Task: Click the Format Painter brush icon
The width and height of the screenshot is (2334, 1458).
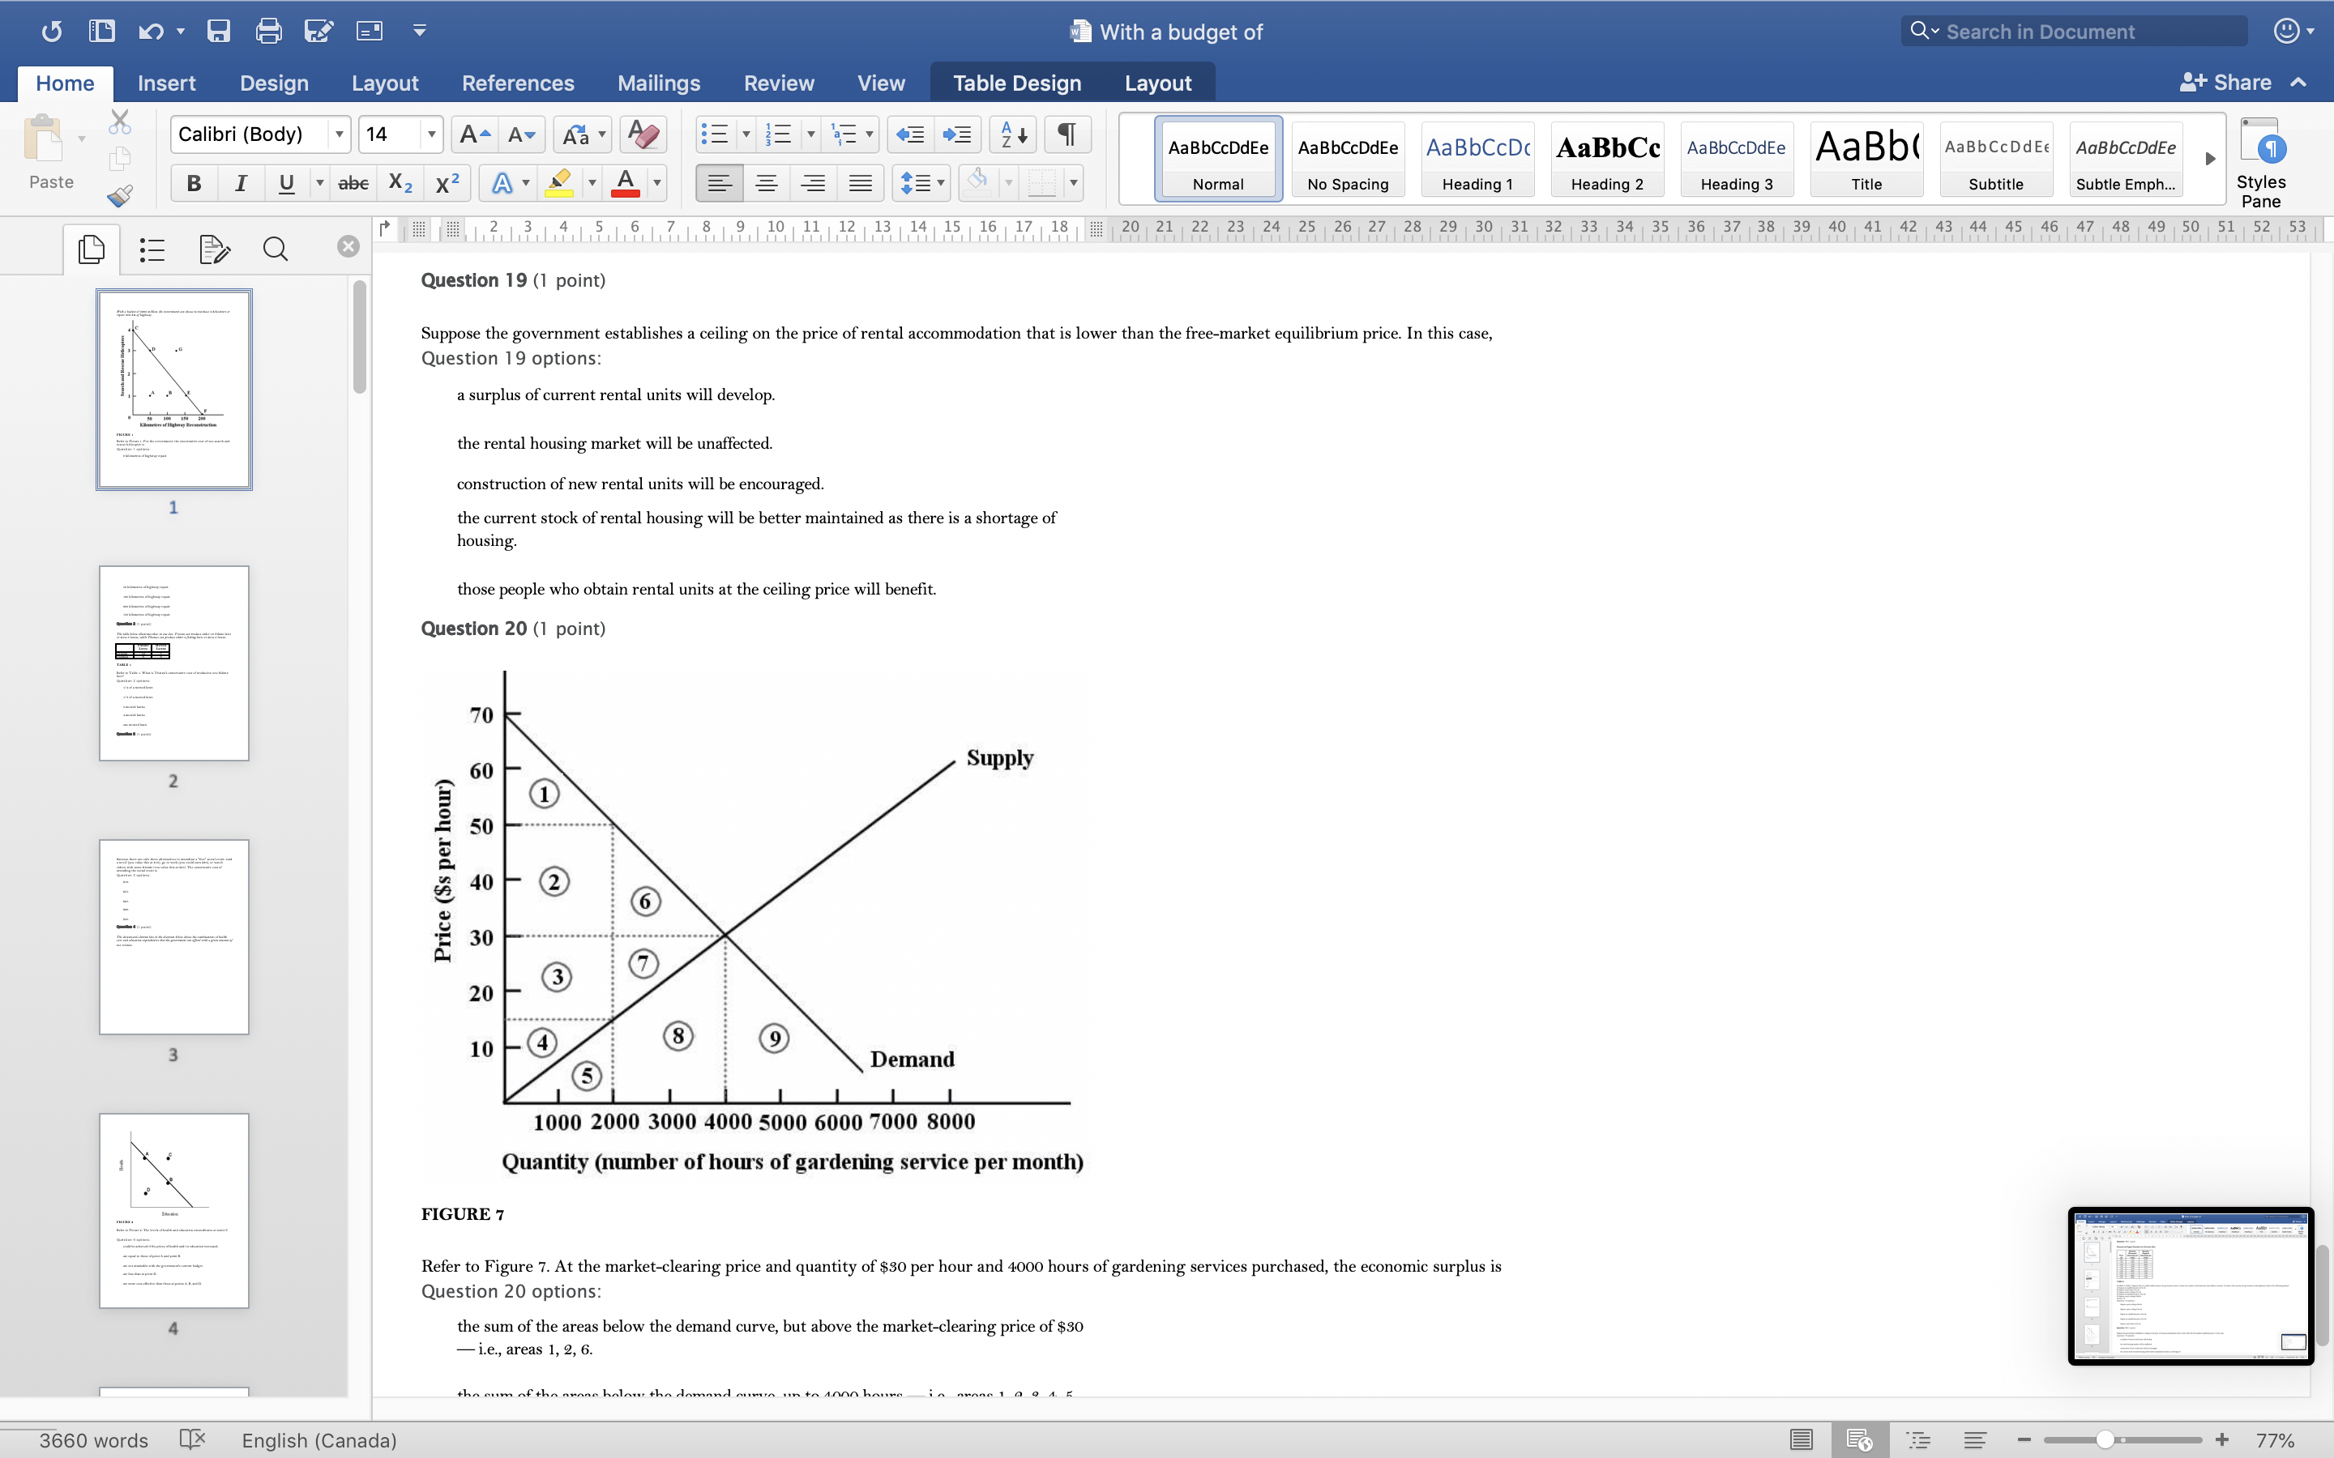Action: click(120, 196)
